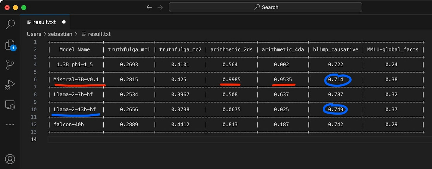Click the 0.2889 value in falcon-40b row

tap(129, 125)
